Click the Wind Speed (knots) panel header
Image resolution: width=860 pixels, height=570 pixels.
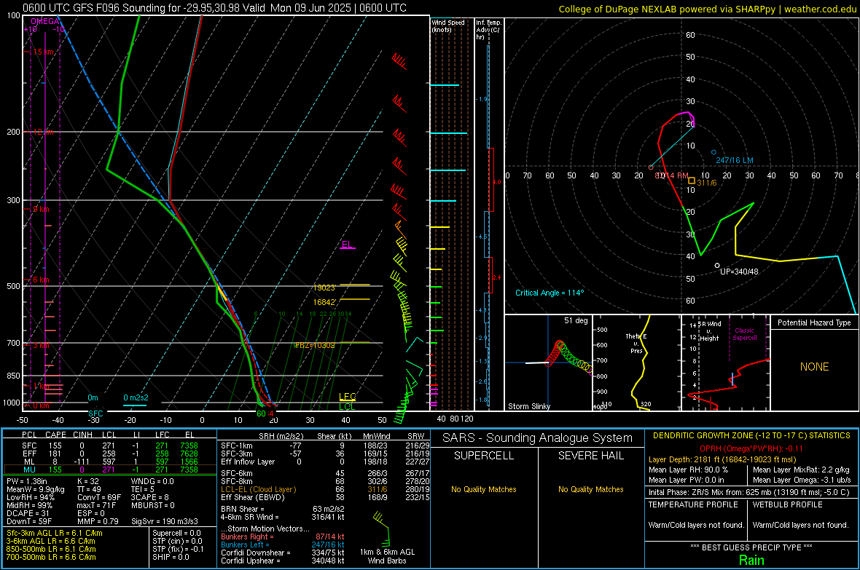pyautogui.click(x=447, y=25)
